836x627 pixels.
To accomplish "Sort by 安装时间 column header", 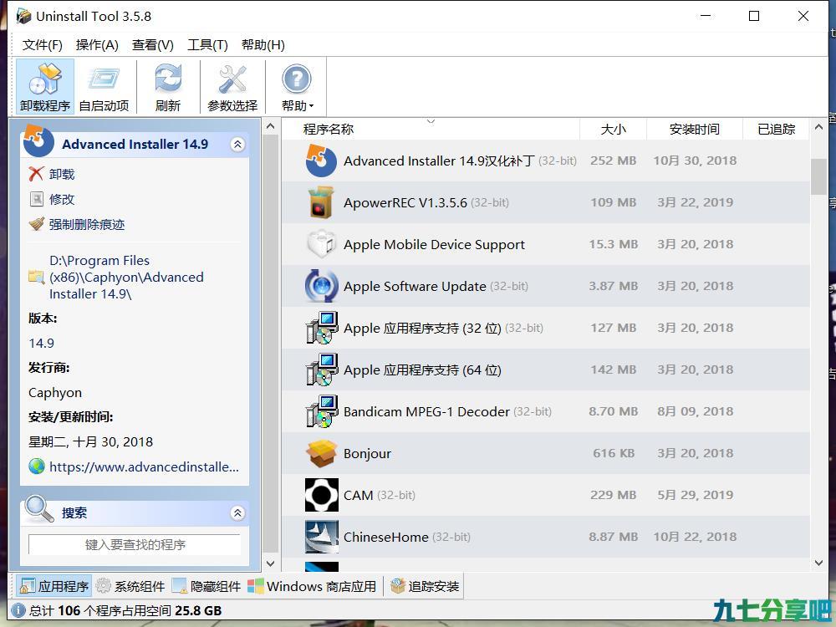I will pyautogui.click(x=694, y=129).
